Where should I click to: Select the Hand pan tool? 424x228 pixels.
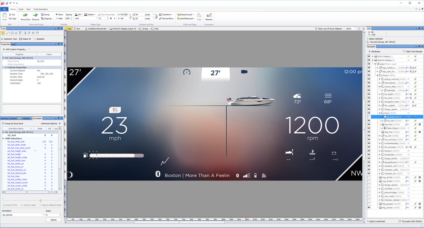[x=38, y=33]
